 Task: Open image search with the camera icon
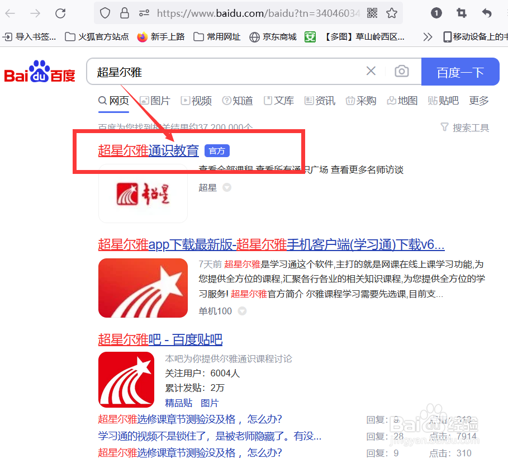tap(401, 71)
